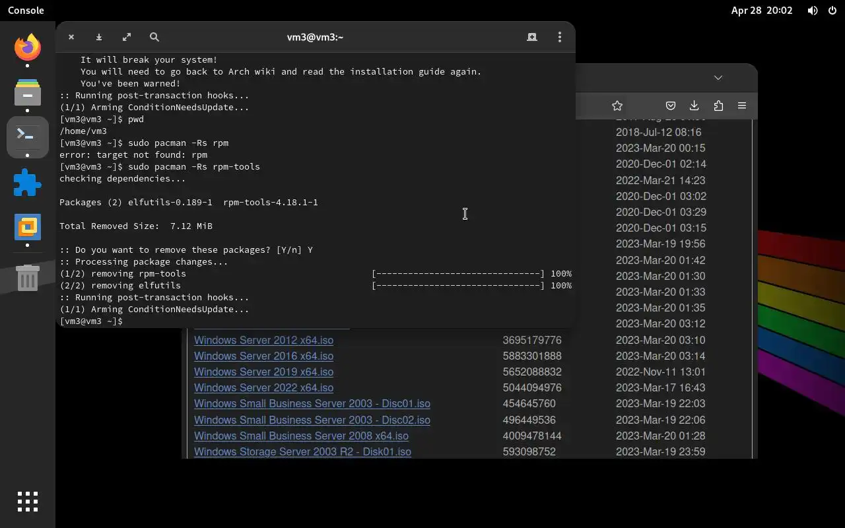
Task: Click the 'Total Removed Size: 7.12 MiB' line
Action: [136, 226]
